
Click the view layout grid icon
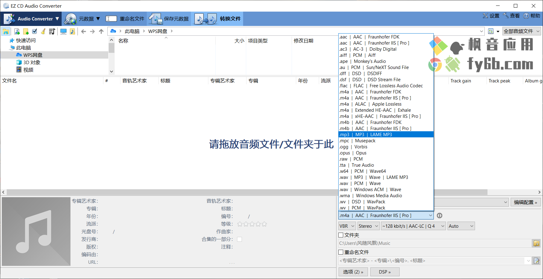[491, 31]
